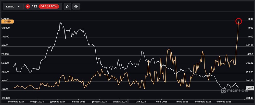Screen dimensions: 255x105
Task: Select the orange 144114 axis label
Action: [7, 22]
